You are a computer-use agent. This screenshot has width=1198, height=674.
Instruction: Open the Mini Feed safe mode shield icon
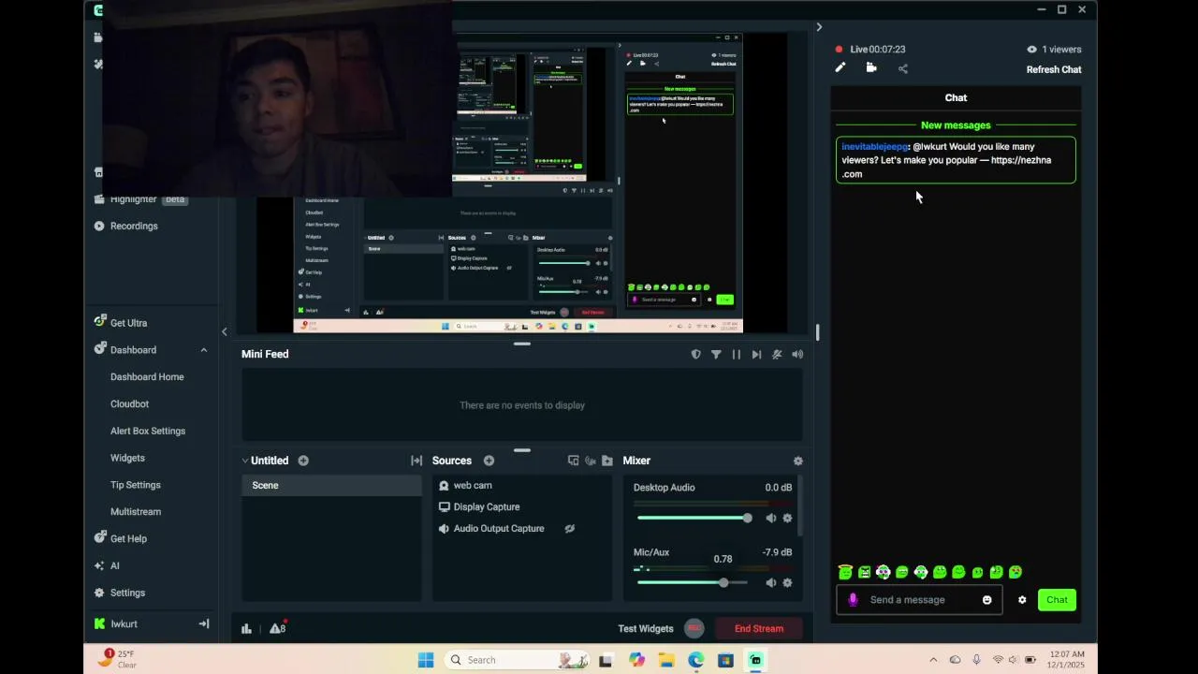coord(695,355)
